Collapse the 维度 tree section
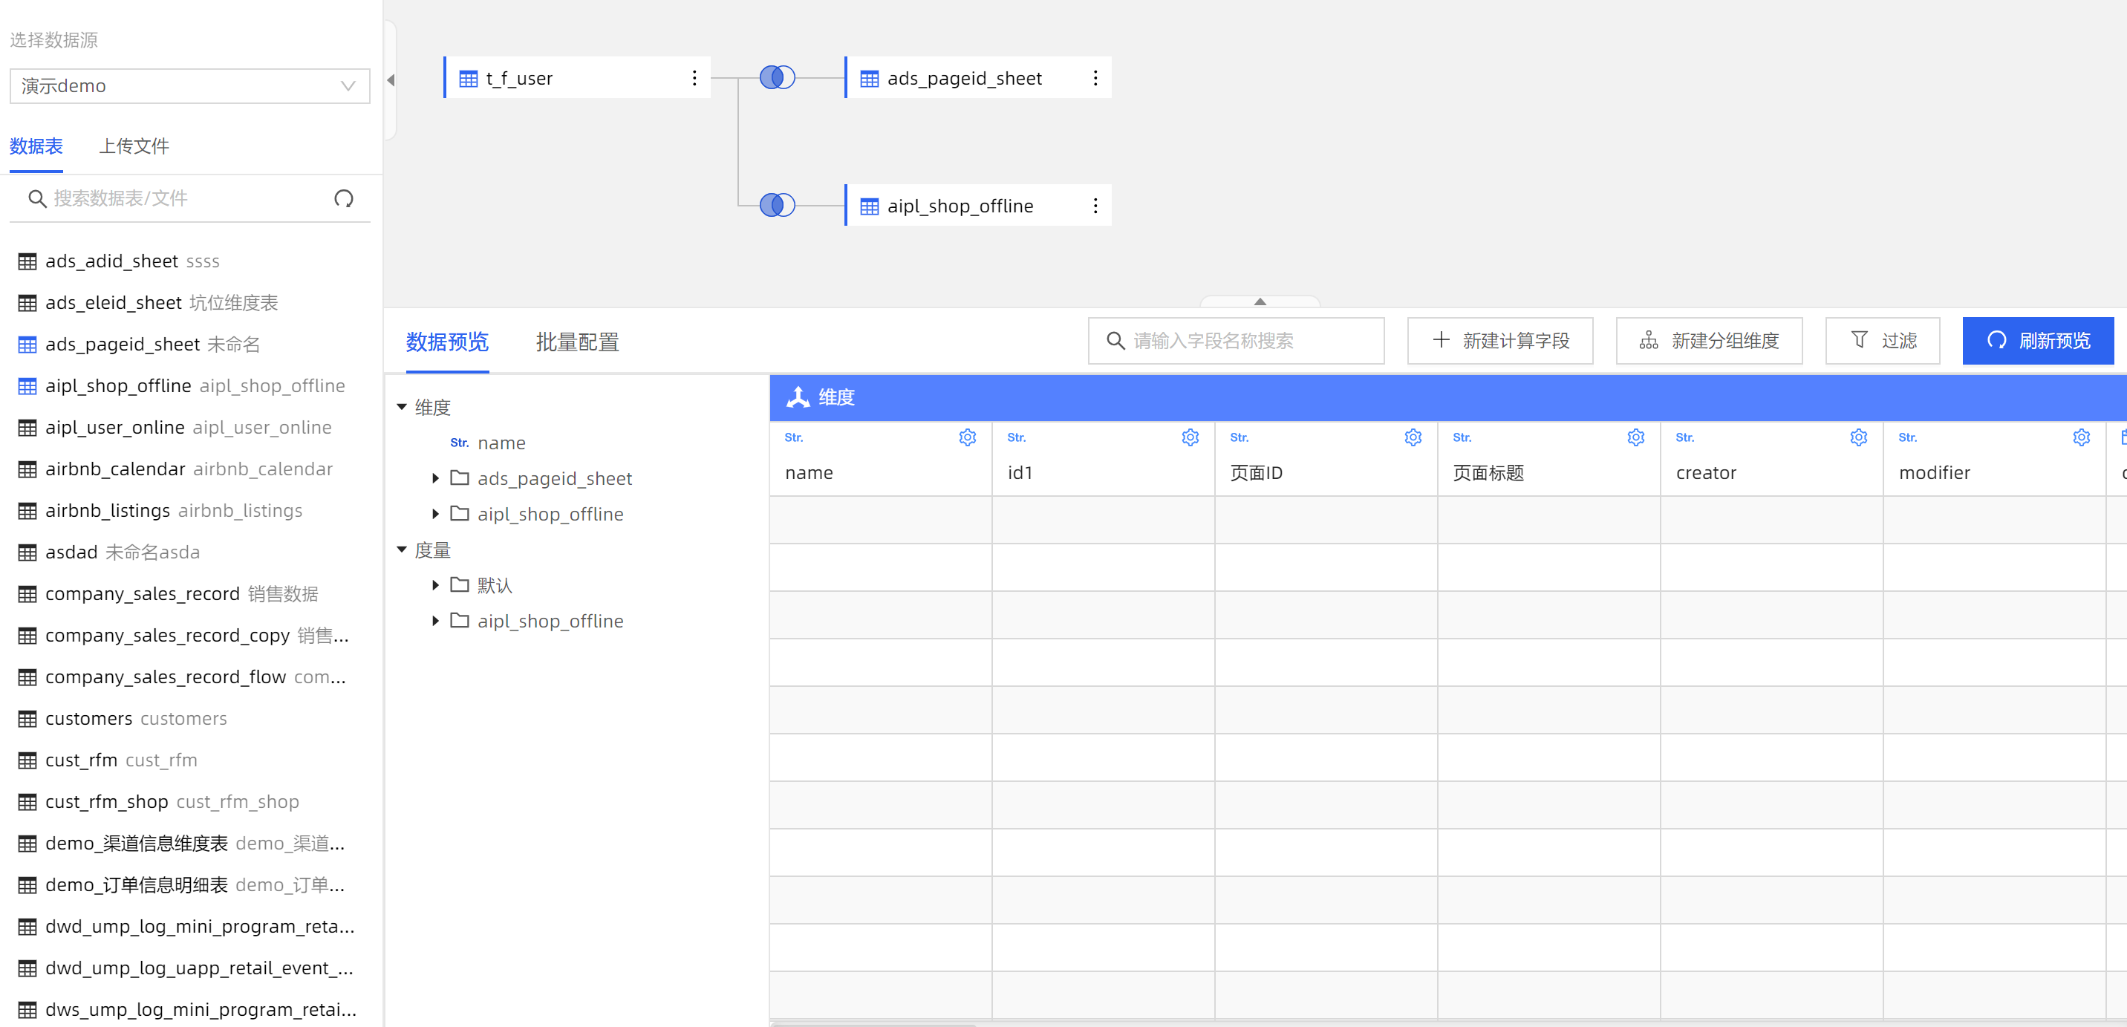2127x1027 pixels. point(402,407)
